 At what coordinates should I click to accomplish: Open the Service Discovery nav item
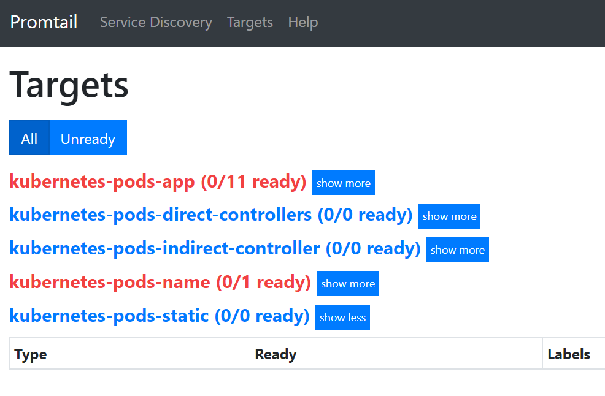coord(156,22)
